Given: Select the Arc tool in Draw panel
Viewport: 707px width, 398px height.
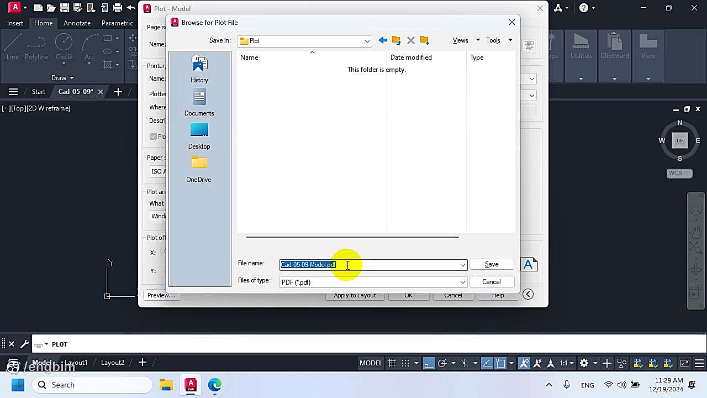Looking at the screenshot, I should tap(89, 46).
